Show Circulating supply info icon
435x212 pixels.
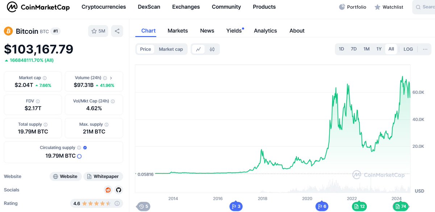(x=79, y=148)
